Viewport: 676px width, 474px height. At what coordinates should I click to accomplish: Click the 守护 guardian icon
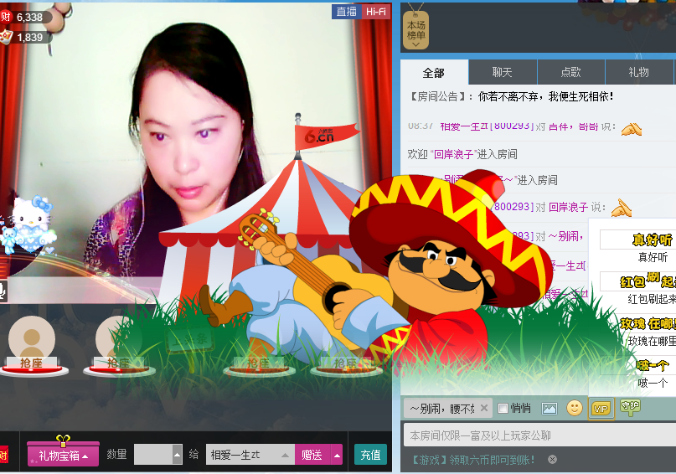coord(630,407)
